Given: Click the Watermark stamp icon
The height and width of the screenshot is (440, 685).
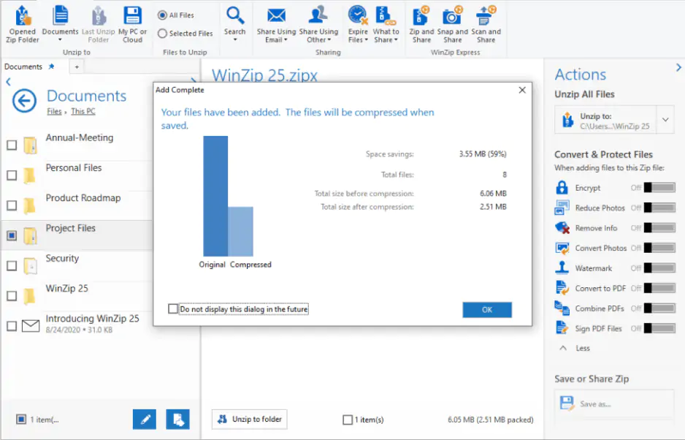Looking at the screenshot, I should click(x=562, y=268).
